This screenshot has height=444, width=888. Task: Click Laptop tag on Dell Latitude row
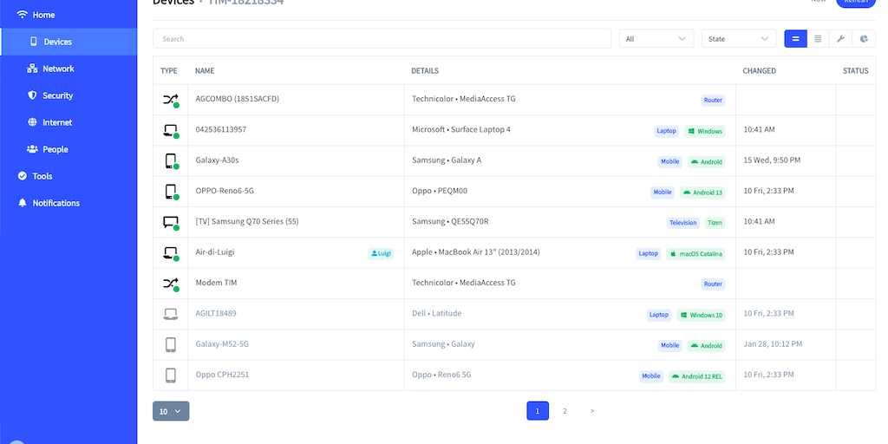click(x=659, y=315)
